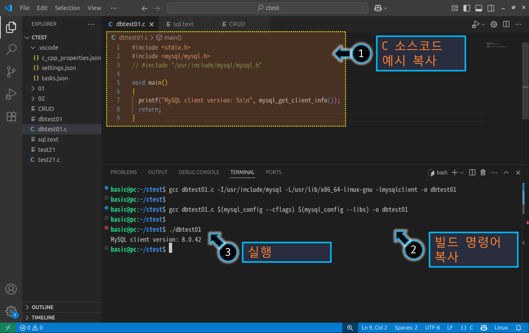Image resolution: width=529 pixels, height=333 pixels.
Task: Close the dbtest01.c editor tab
Action: pos(152,24)
